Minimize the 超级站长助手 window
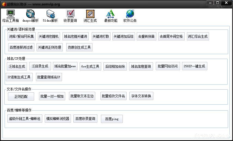The width and height of the screenshot is (233, 141). click(210, 3)
